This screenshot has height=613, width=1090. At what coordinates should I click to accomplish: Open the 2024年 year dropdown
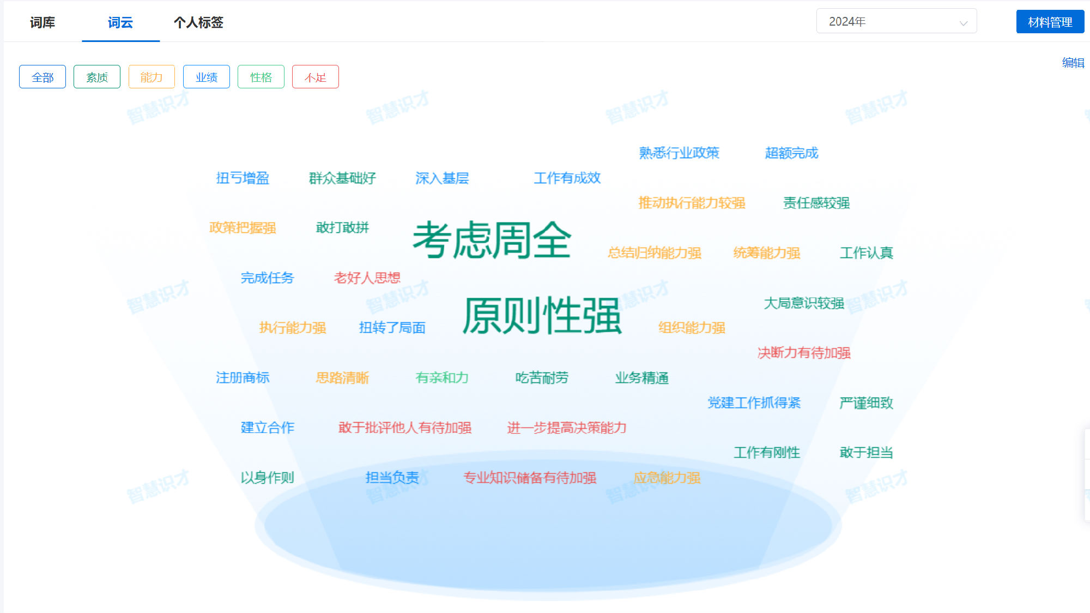(x=896, y=21)
